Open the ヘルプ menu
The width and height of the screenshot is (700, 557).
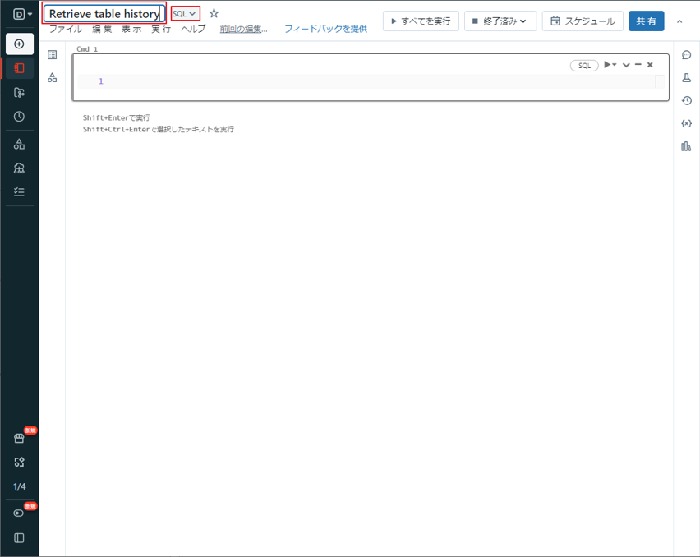tap(193, 29)
